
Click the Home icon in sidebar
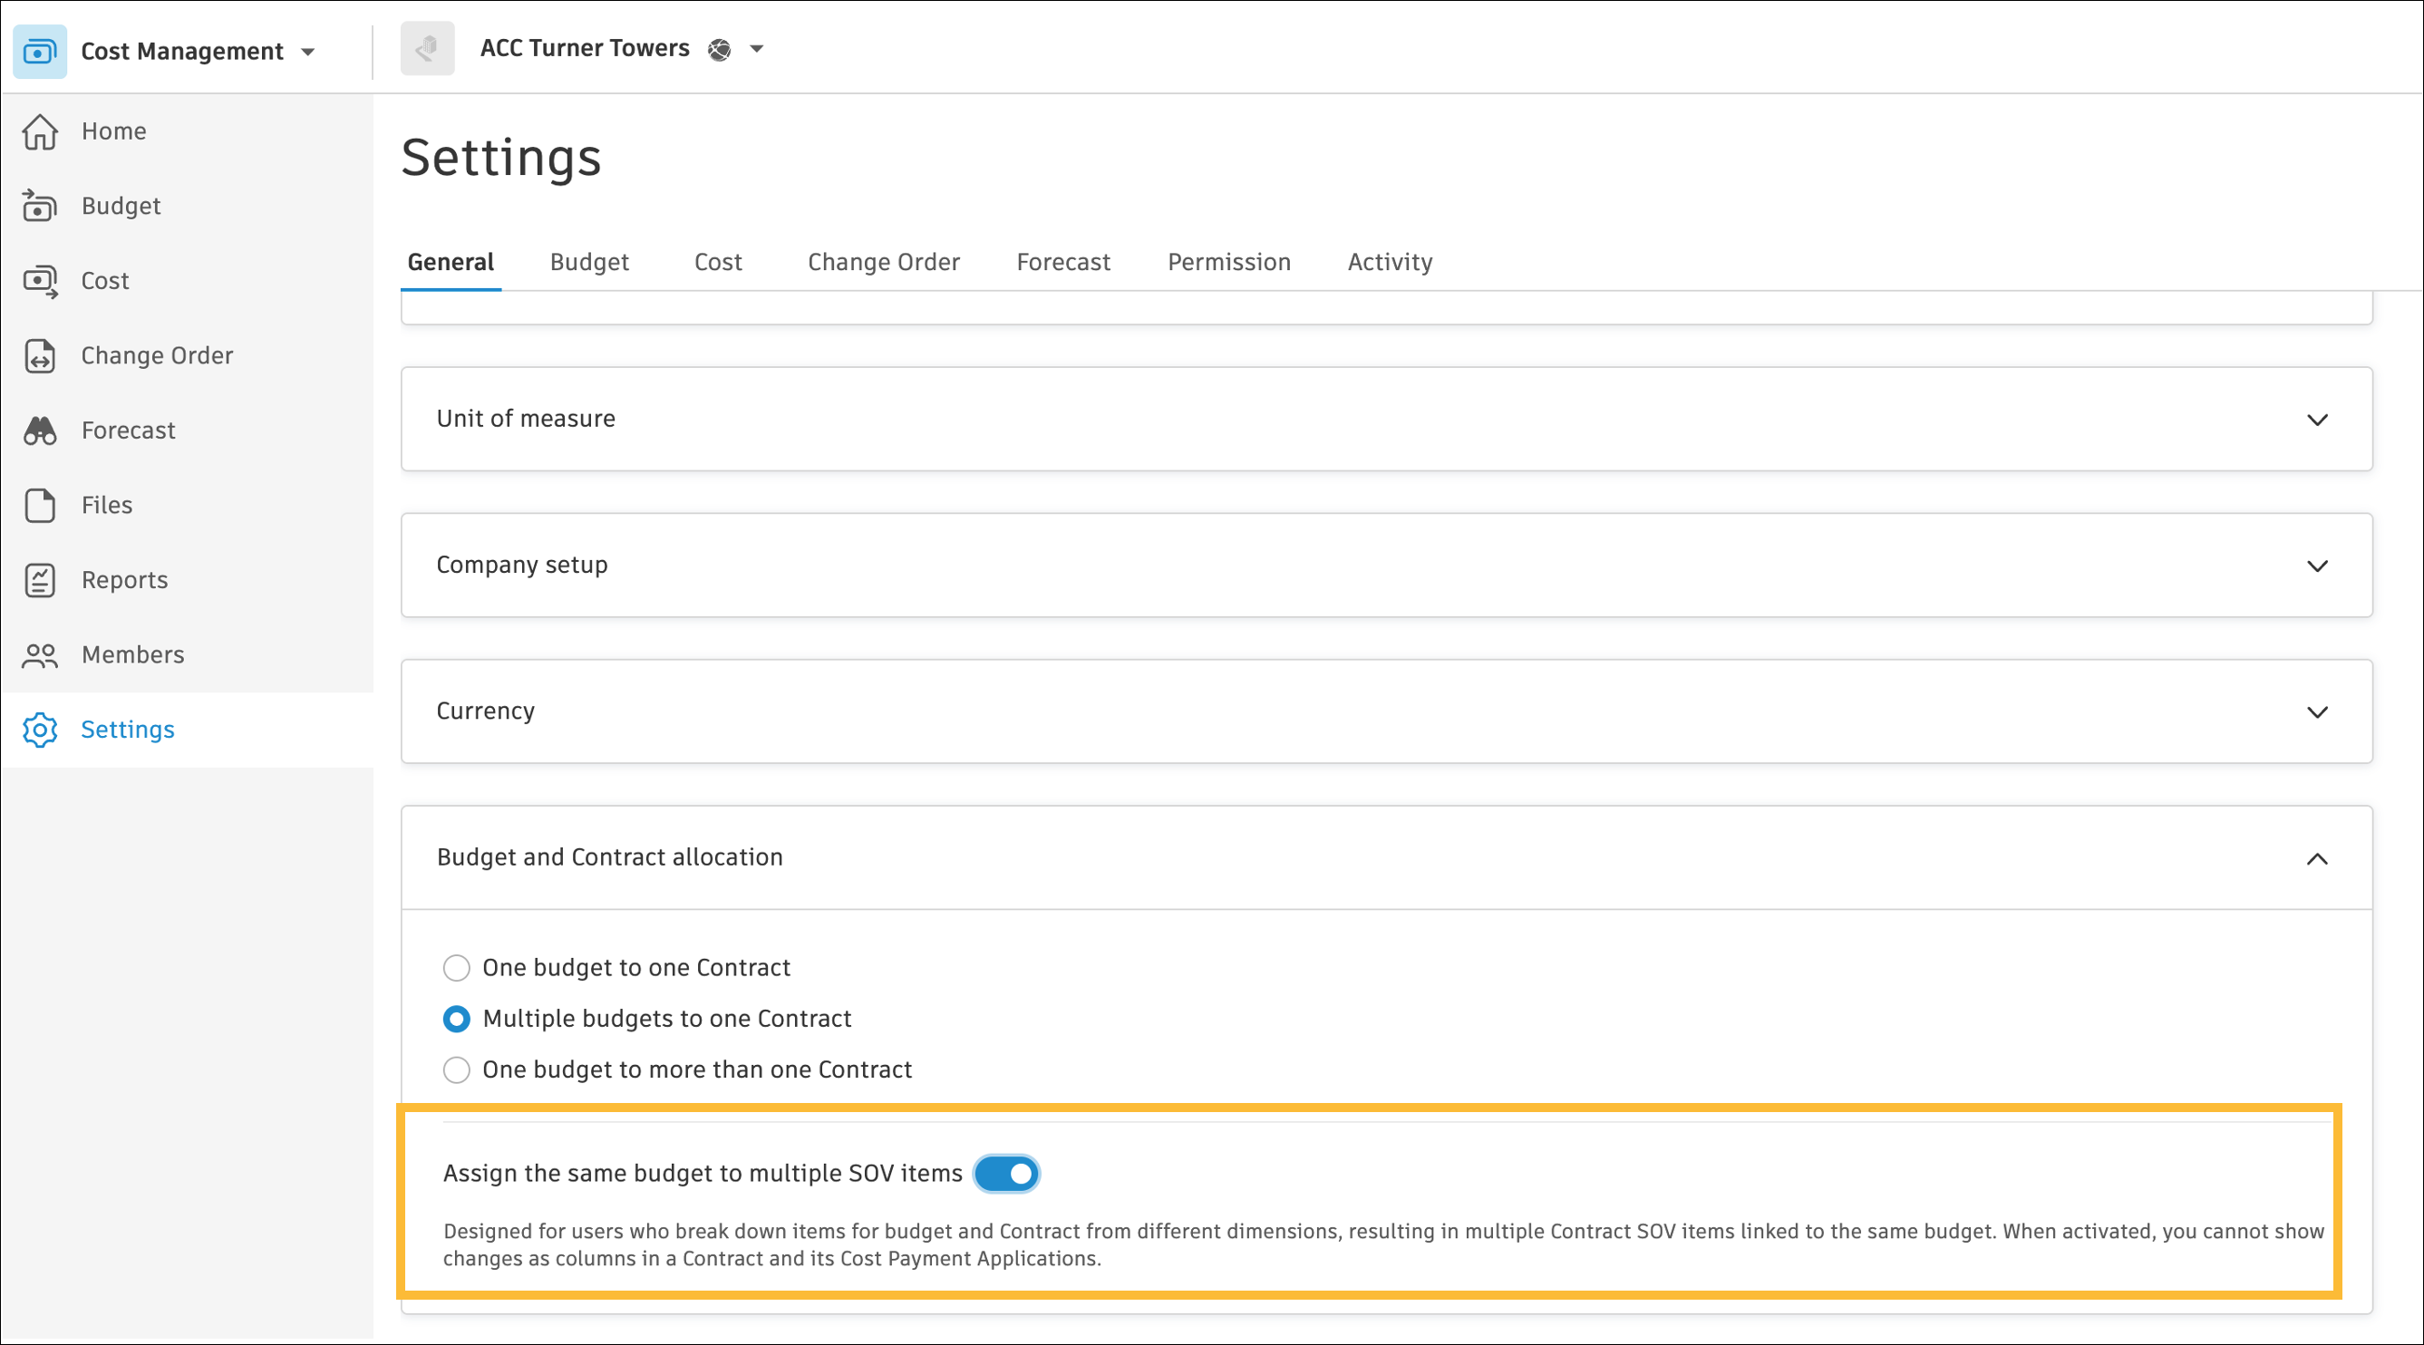[40, 131]
